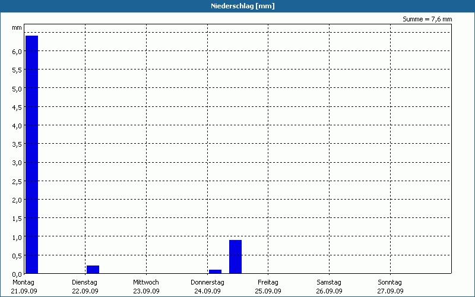The width and height of the screenshot is (475, 297).
Task: Click the Mittwoch axis label
Action: click(146, 282)
